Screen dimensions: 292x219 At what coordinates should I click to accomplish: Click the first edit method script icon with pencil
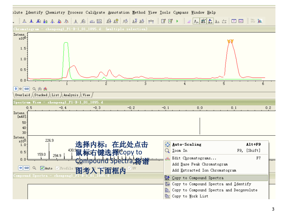pos(163,21)
